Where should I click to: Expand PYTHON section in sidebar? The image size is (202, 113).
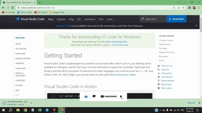tap(19, 85)
